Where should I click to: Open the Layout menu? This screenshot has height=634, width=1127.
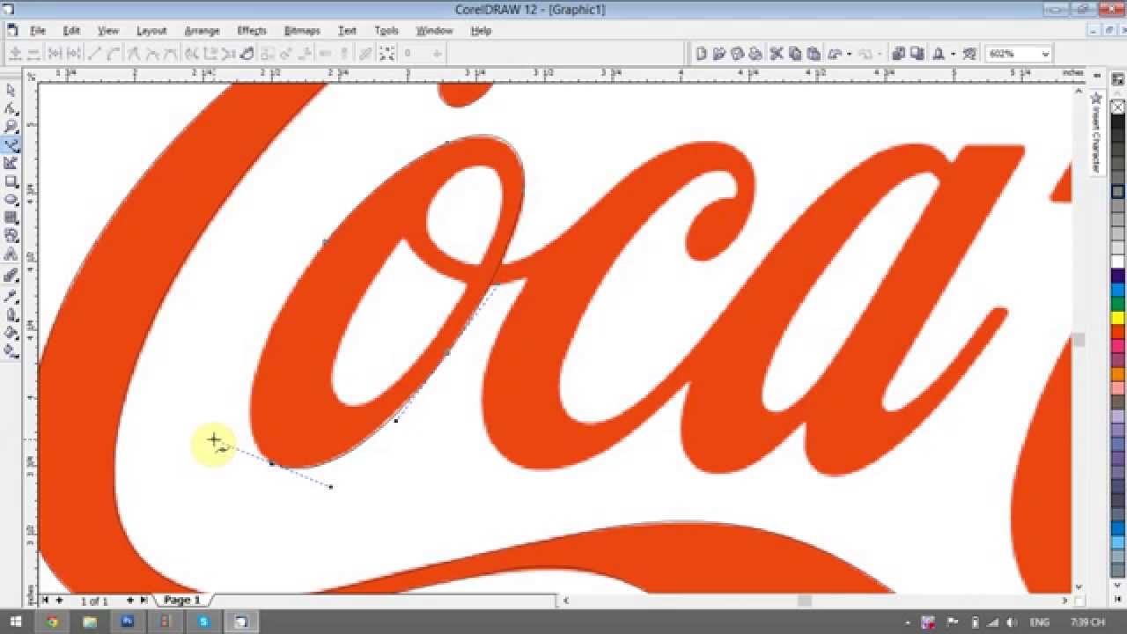tap(151, 30)
